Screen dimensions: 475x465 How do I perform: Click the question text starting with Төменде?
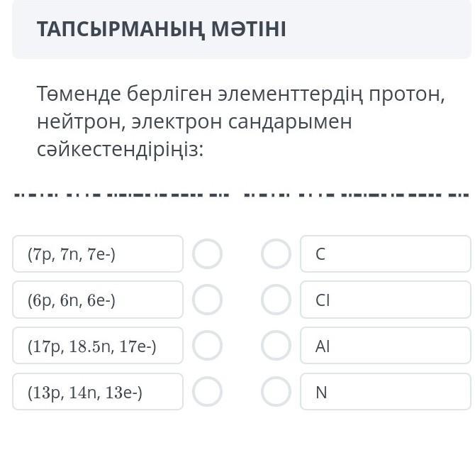coord(241,122)
